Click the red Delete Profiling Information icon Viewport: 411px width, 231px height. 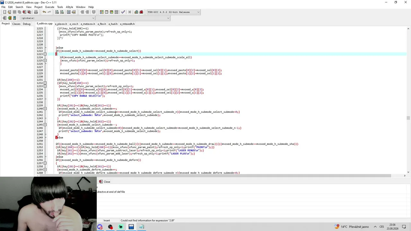pyautogui.click(x=141, y=12)
